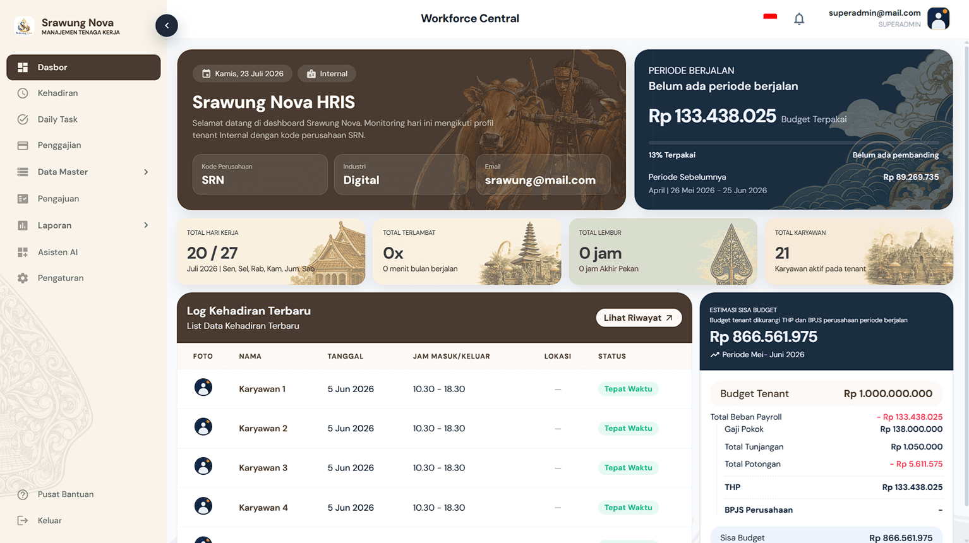This screenshot has width=969, height=543.
Task: Click the BPJS Perusahaan row
Action: point(833,510)
